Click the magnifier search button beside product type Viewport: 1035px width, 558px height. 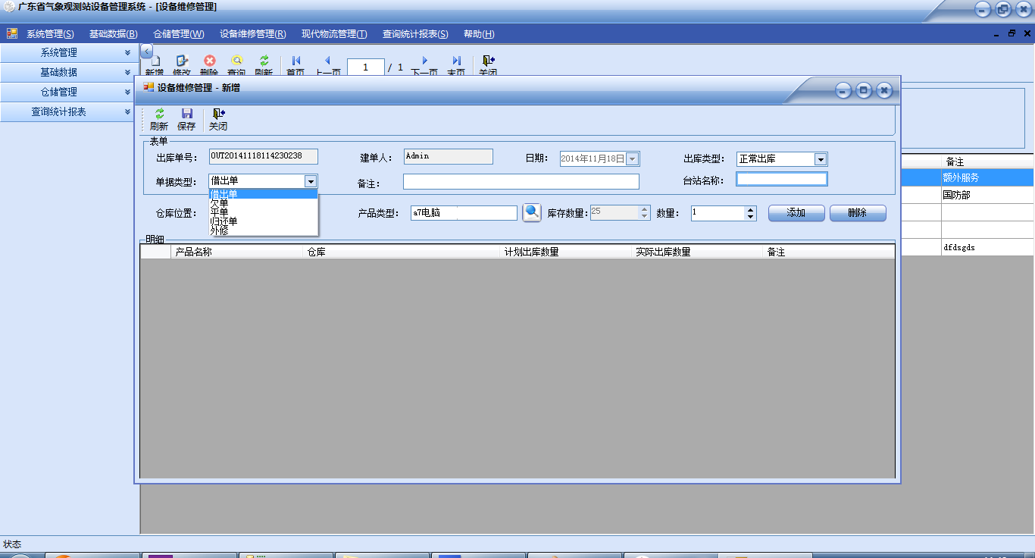pos(532,212)
